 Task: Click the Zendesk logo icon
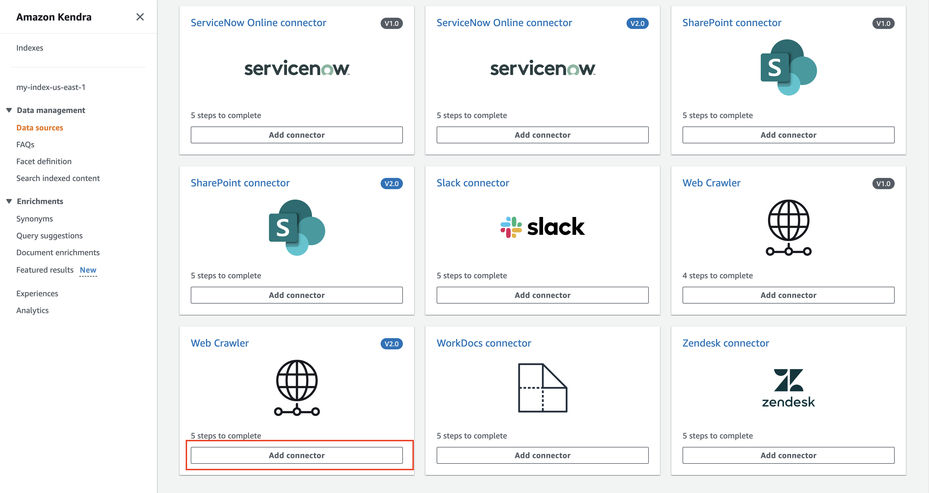tap(788, 388)
